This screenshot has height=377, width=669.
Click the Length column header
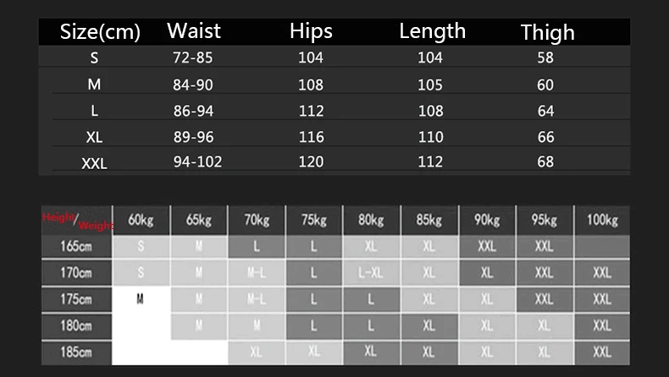click(x=432, y=31)
